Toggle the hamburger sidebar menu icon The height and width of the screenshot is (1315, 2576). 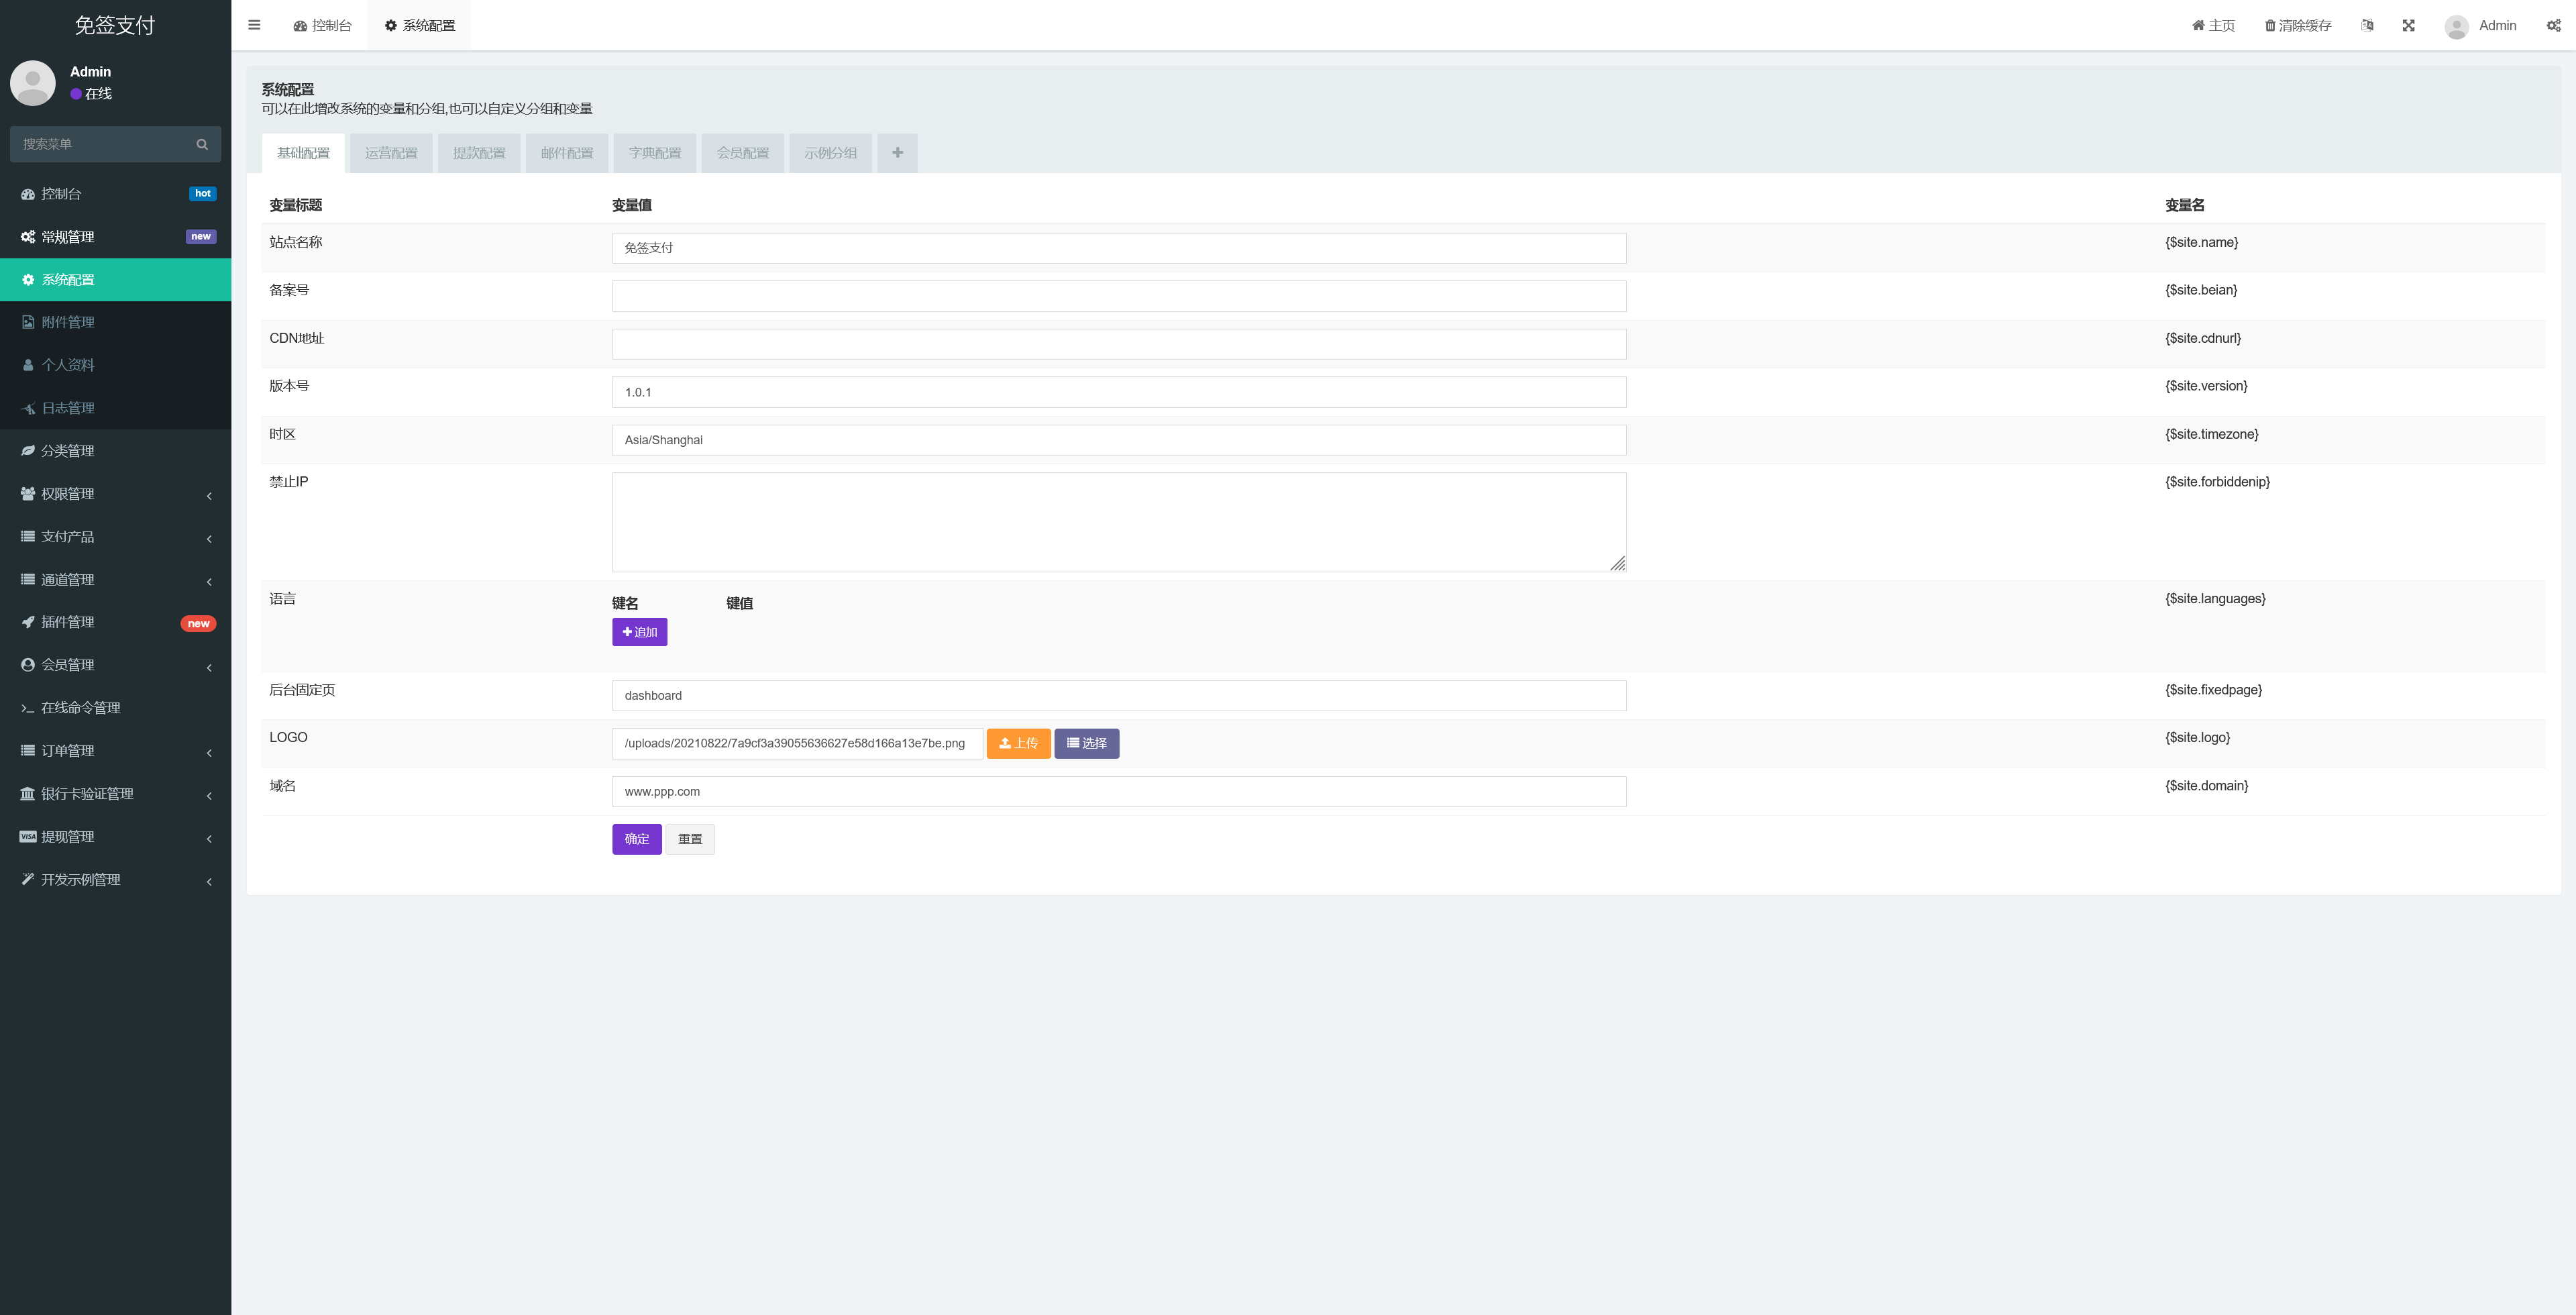(254, 25)
